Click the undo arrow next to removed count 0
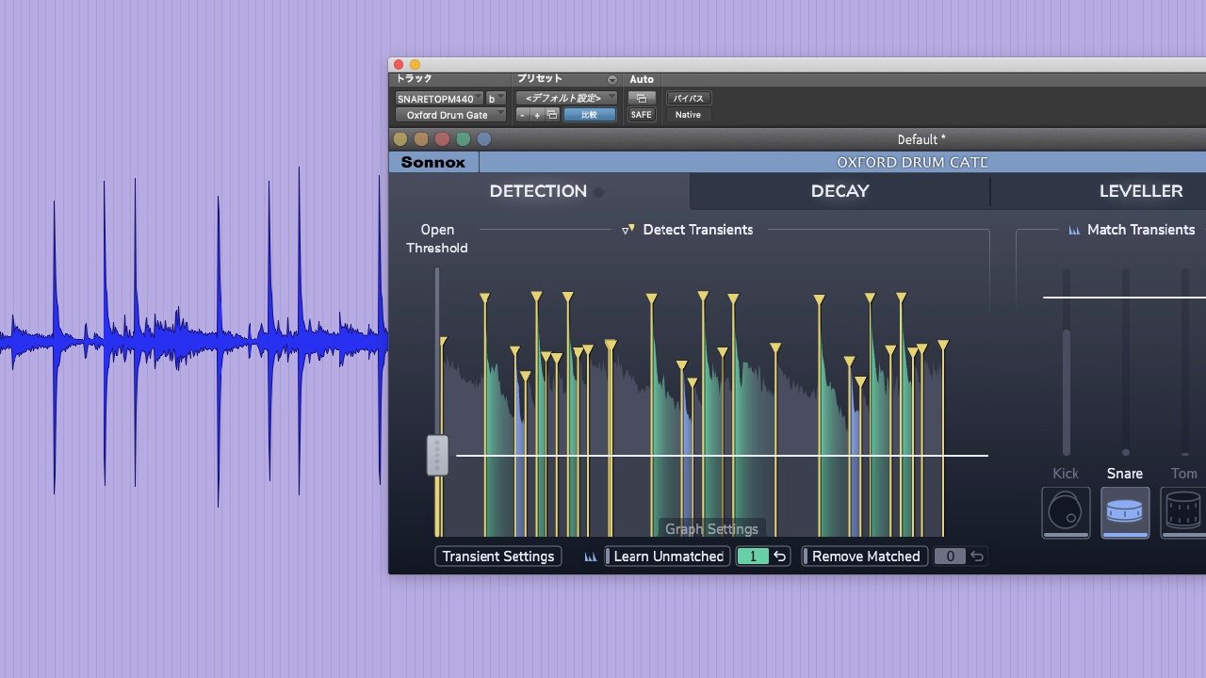1206x678 pixels. pos(977,557)
